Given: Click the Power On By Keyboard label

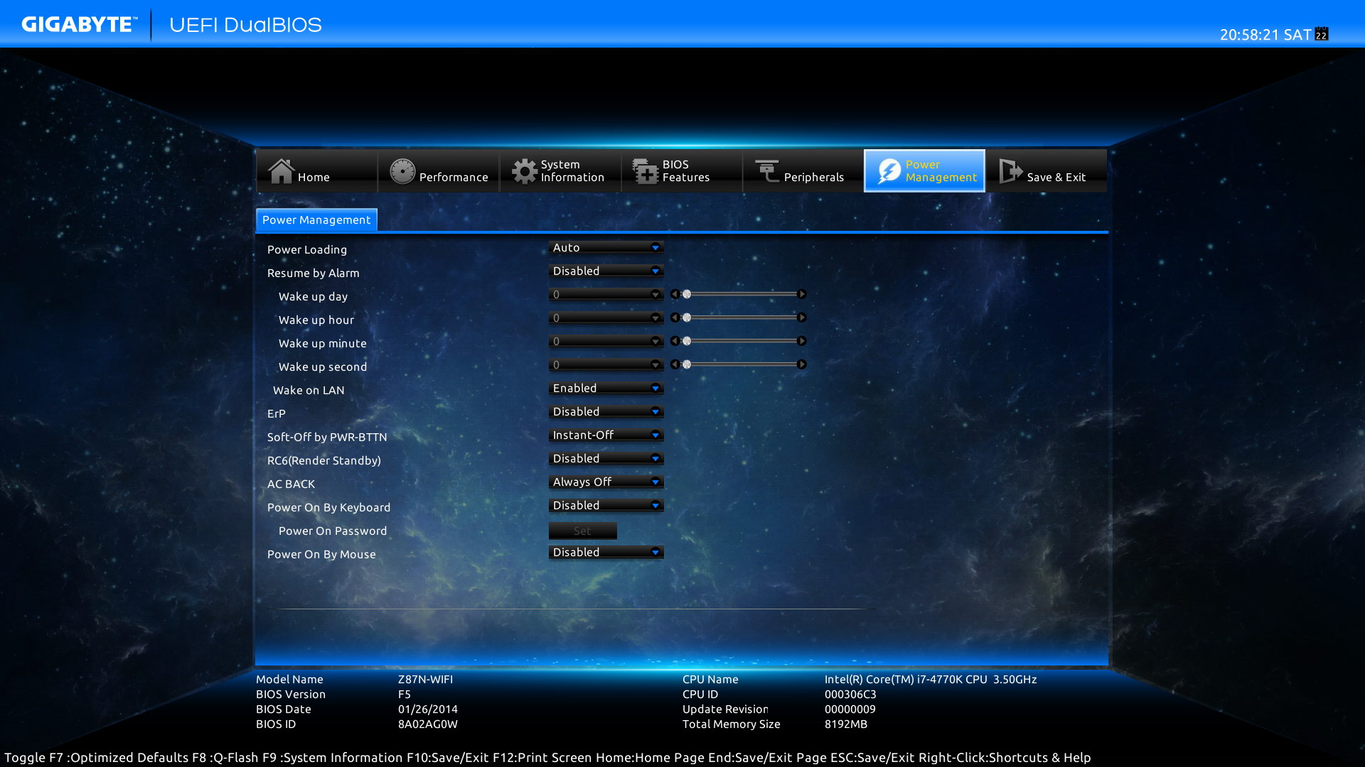Looking at the screenshot, I should (328, 508).
